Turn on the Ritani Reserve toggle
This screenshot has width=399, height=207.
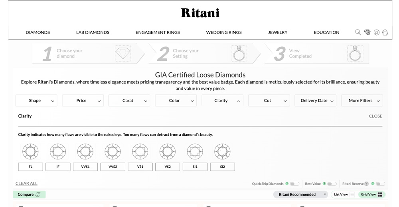click(380, 184)
